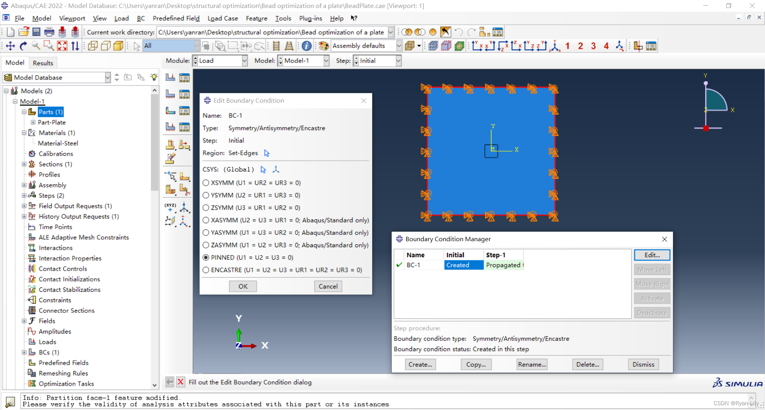The height and width of the screenshot is (410, 765).
Task: Switch to the Results tab
Action: click(x=43, y=63)
